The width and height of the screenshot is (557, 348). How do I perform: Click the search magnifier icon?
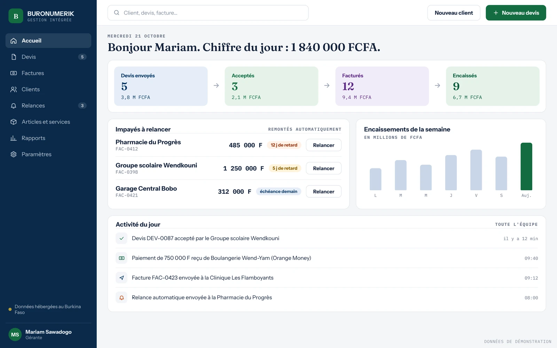(117, 13)
